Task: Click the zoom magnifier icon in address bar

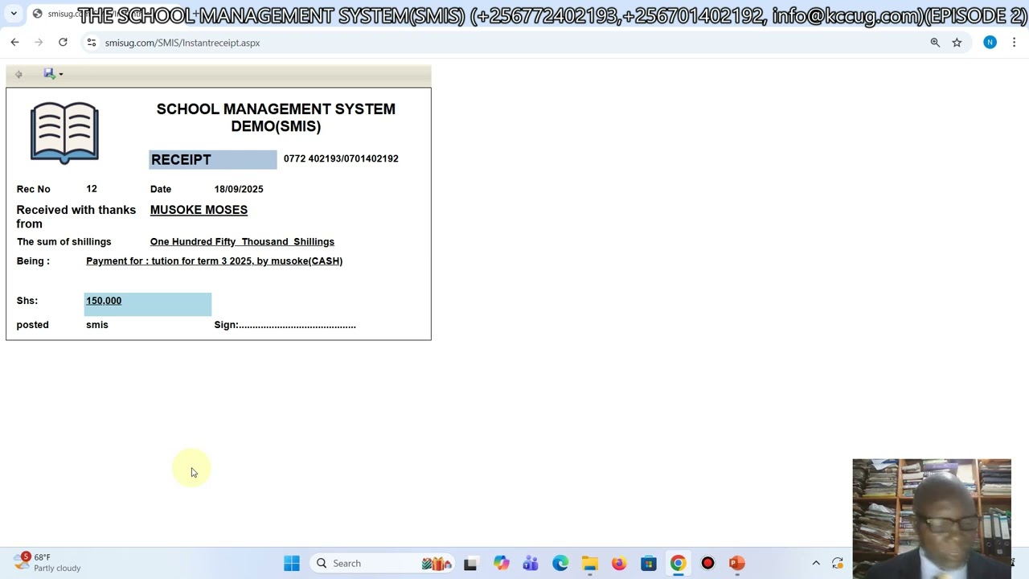Action: tap(935, 43)
